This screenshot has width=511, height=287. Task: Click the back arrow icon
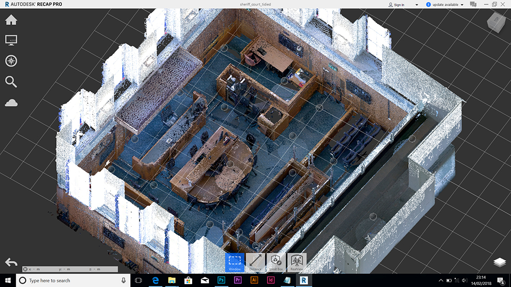coord(11,262)
